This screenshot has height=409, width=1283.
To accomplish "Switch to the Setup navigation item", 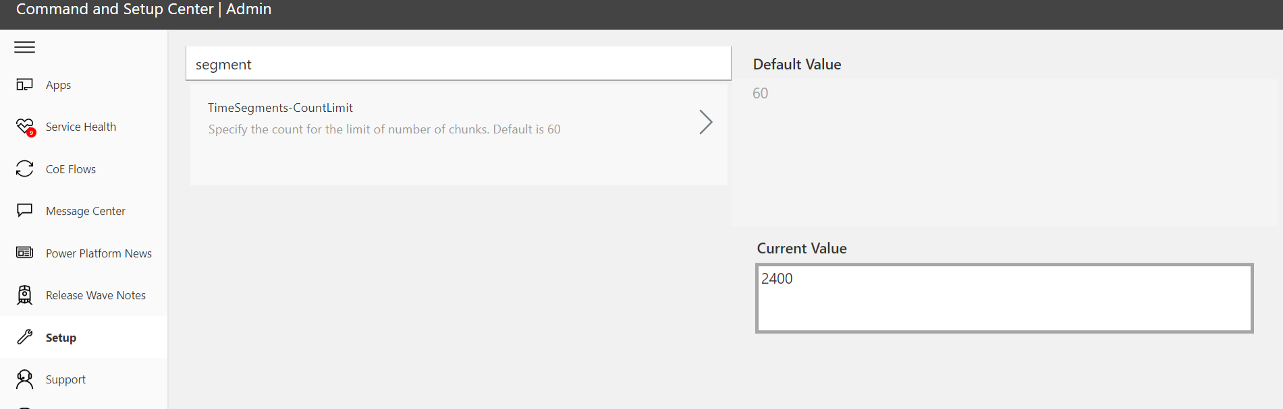I will (x=61, y=337).
